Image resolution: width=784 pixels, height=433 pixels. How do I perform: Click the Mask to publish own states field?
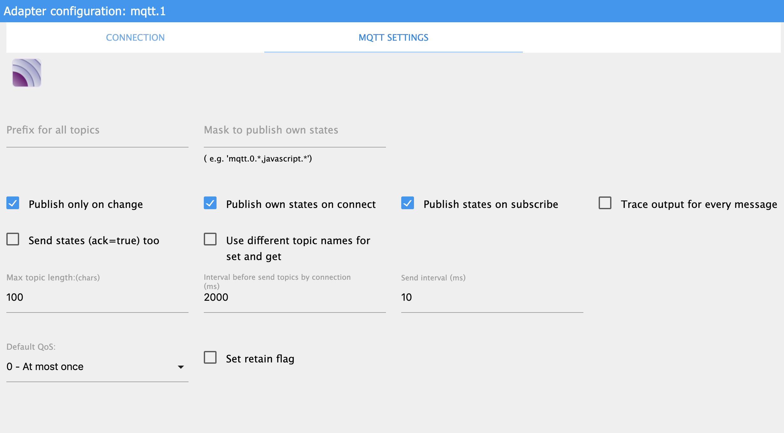click(x=295, y=137)
